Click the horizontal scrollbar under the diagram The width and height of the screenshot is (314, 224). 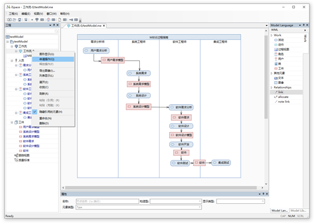[161, 187]
